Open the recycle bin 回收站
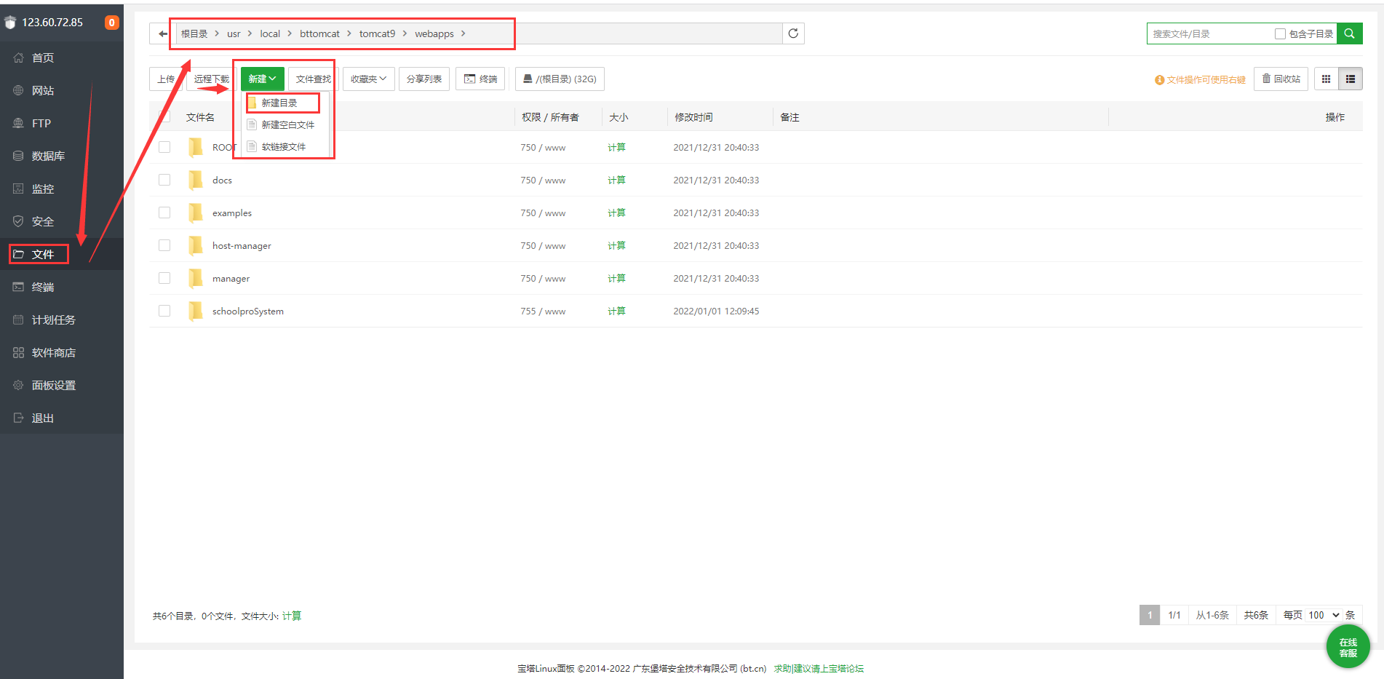This screenshot has width=1384, height=679. [1281, 79]
